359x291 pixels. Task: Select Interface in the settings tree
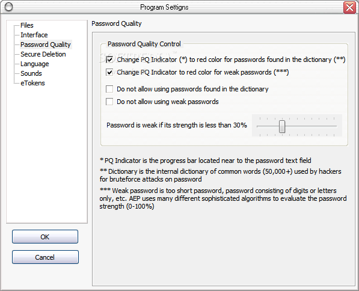(34, 35)
